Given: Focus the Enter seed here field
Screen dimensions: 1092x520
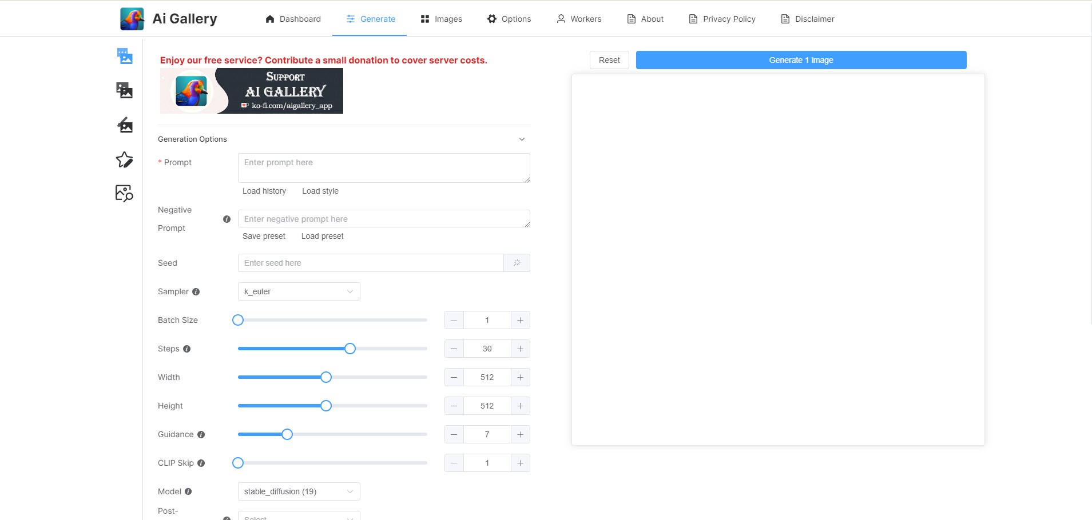Looking at the screenshot, I should (x=371, y=263).
